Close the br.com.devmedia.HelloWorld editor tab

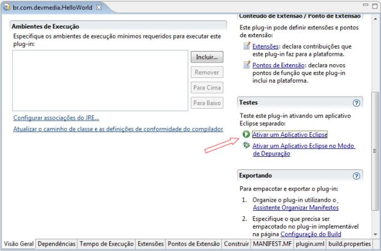click(x=99, y=7)
